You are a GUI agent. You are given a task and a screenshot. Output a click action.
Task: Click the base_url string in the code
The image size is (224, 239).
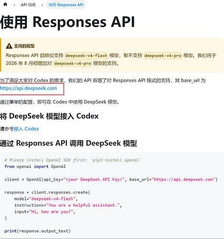coord(183,179)
